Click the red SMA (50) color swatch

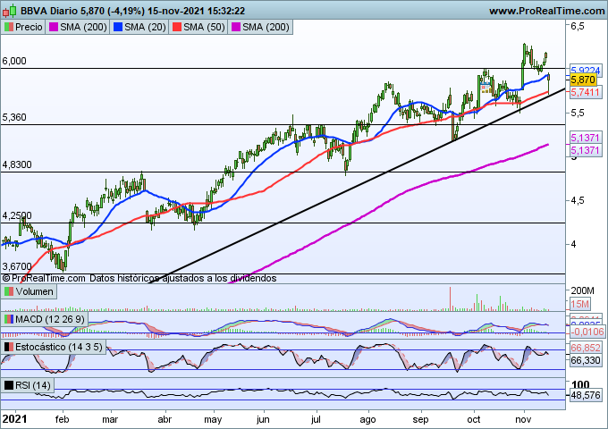177,27
